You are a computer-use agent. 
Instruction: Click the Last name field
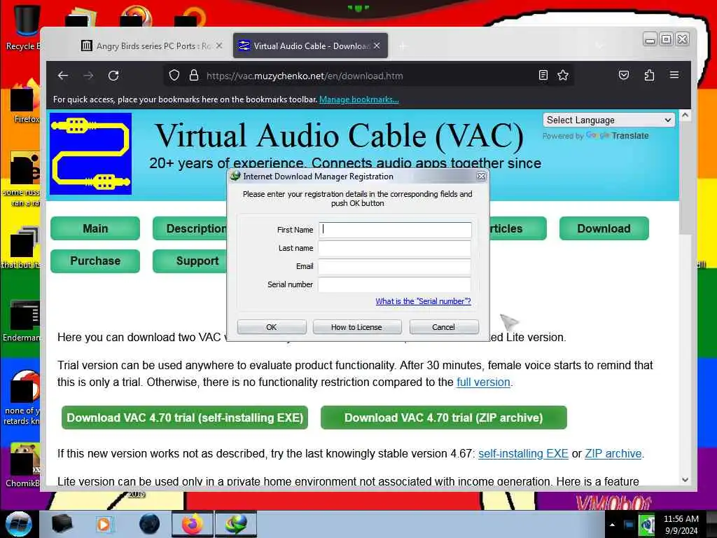tap(395, 248)
